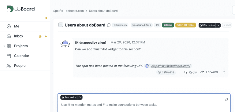This screenshot has height=112, width=235.
Task: Expand the Projects tree arrow
Action: [x=4, y=46]
